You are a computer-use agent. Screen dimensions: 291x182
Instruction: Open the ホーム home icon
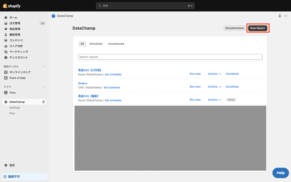point(6,17)
